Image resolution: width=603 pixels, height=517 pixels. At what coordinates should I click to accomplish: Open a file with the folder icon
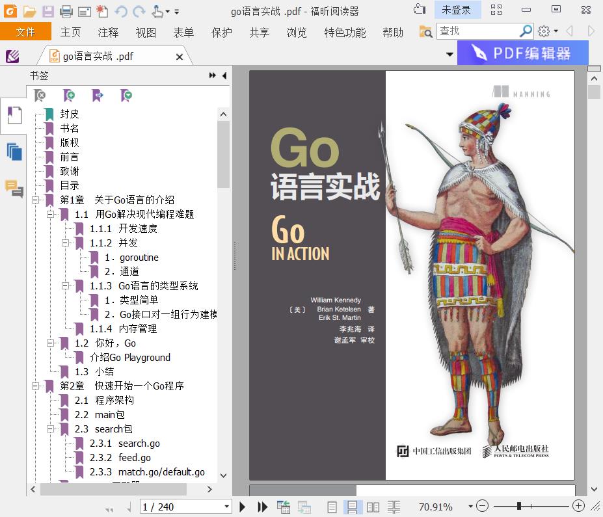(29, 12)
